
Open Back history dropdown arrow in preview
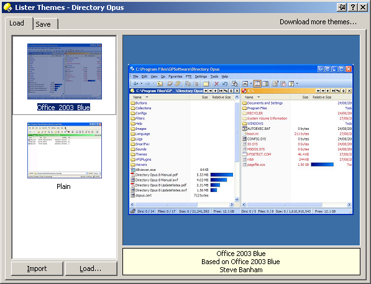[x=142, y=83]
